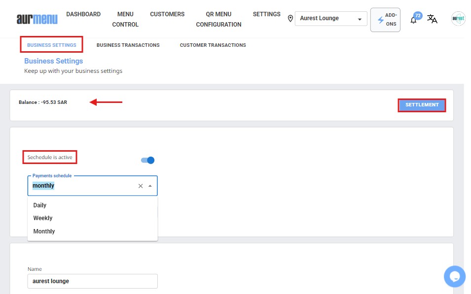Click the language translate icon
Image resolution: width=471 pixels, height=294 pixels.
pos(432,19)
